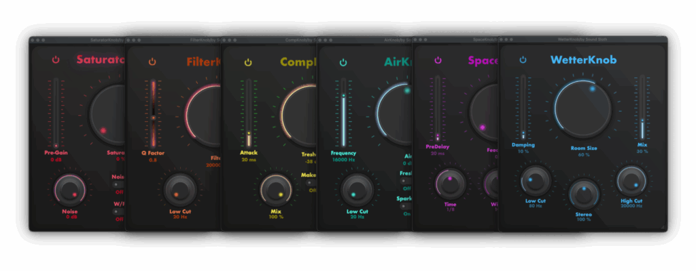Screen dimensions: 696x271
Task: Click the WetterKnob High Cut knob
Action: pyautogui.click(x=631, y=182)
